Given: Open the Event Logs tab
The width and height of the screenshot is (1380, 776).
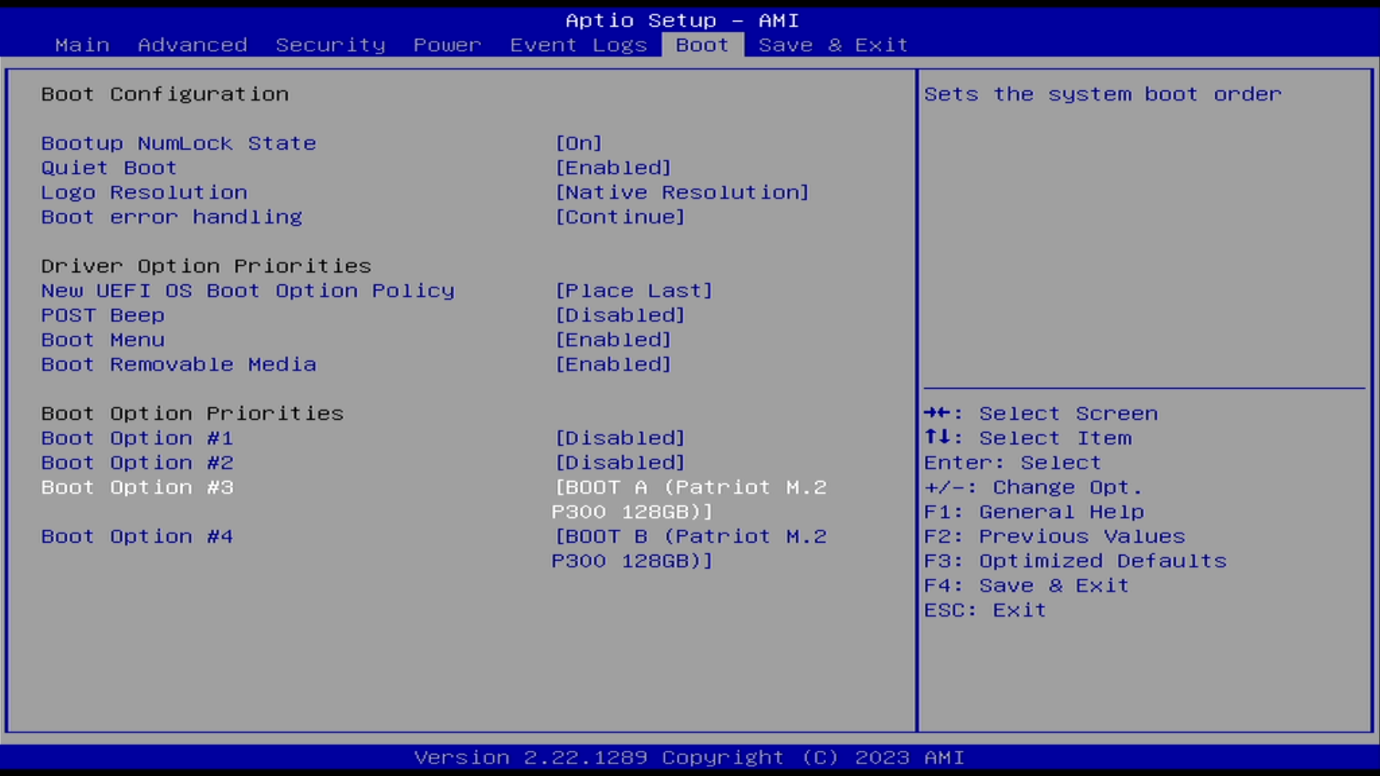Looking at the screenshot, I should tap(578, 45).
